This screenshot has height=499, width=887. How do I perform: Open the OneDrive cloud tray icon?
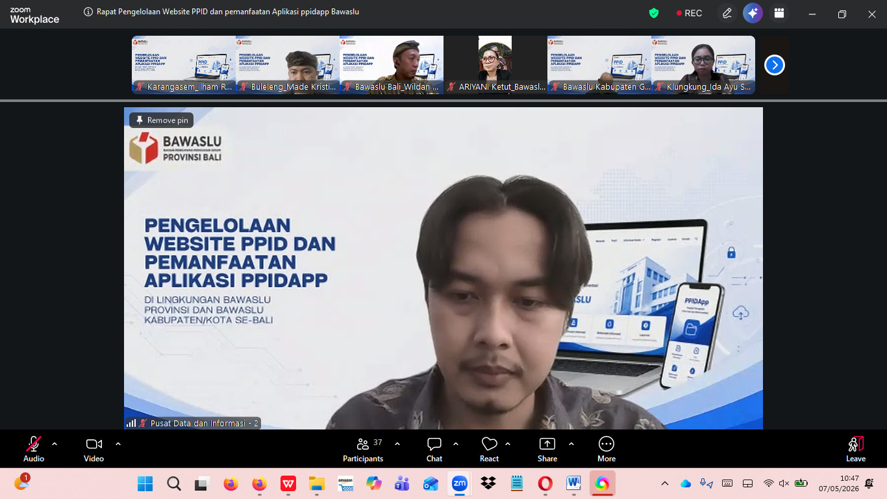click(686, 483)
